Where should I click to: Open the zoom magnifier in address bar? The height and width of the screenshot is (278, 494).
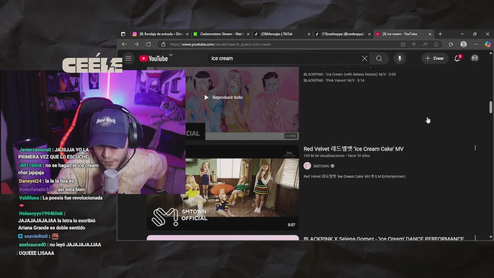[x=414, y=44]
